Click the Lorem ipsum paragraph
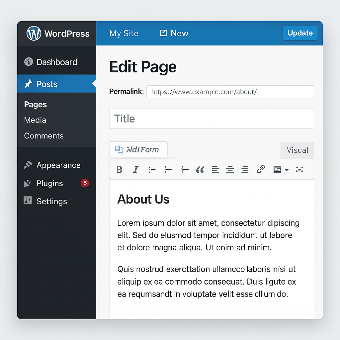The image size is (340, 340). coord(208,235)
